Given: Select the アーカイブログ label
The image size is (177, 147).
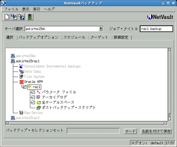Looking at the screenshot, I should click(54, 97).
